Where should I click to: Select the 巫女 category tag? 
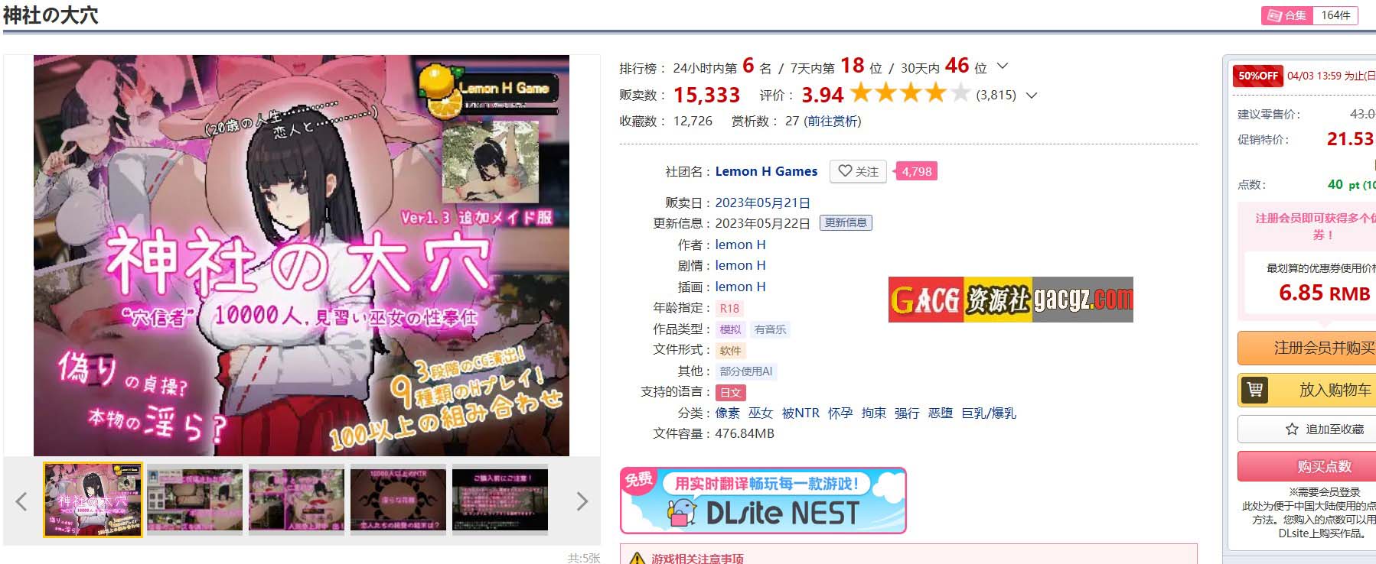pos(761,413)
